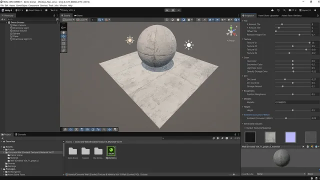This screenshot has width=320, height=180.
Task: Open the Asset Store Validator tab
Action: pos(291,15)
